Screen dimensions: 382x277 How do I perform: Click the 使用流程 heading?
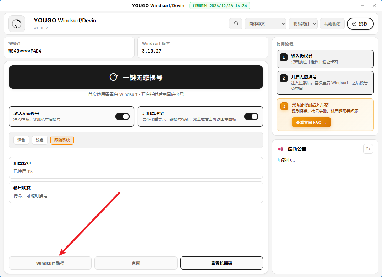(285, 44)
